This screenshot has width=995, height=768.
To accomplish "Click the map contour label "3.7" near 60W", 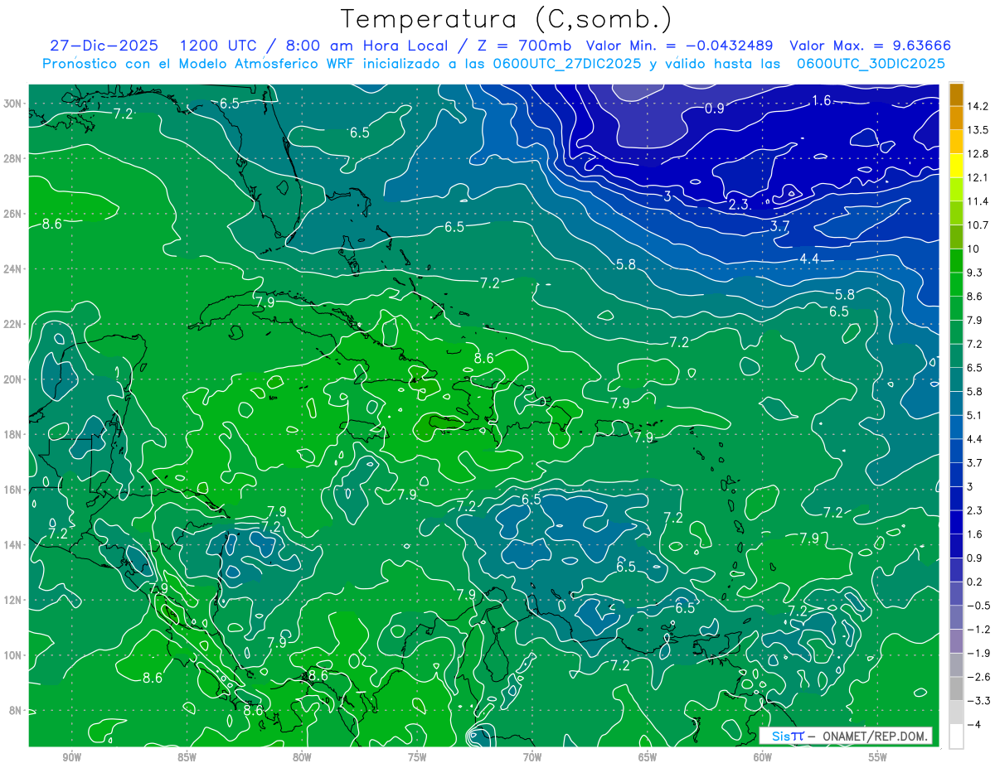I will [x=779, y=225].
